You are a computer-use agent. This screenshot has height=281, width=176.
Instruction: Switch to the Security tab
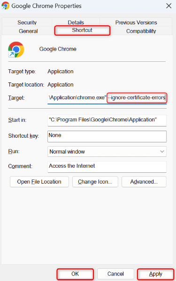click(x=27, y=22)
